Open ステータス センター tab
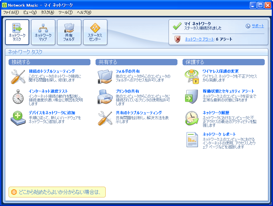Viewport: 273px width, 206px height. tap(95, 32)
